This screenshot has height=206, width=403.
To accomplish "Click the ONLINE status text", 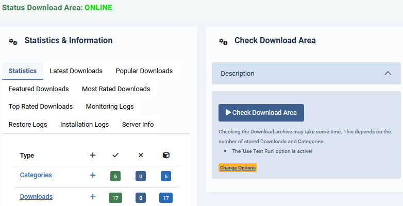I will tap(98, 7).
